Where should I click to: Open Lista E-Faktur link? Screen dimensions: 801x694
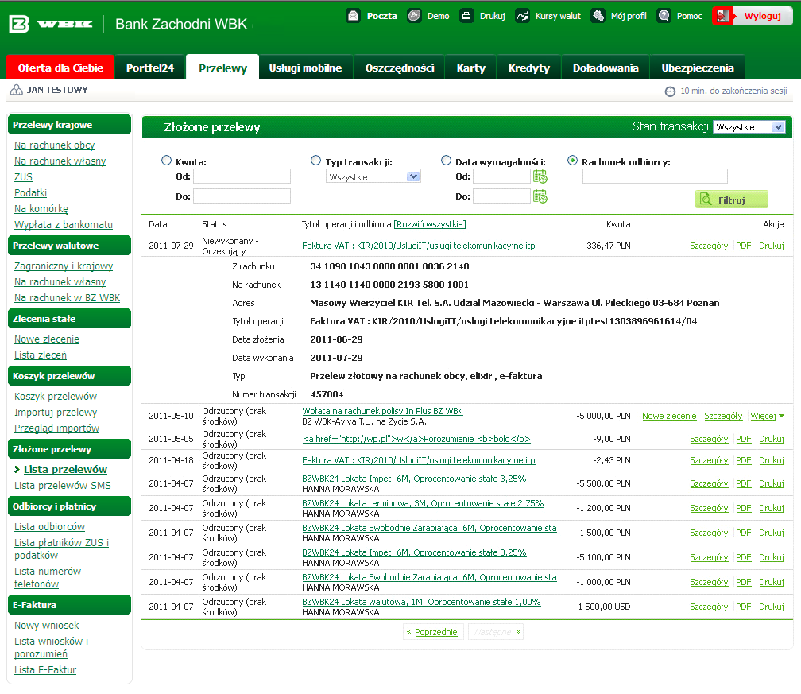pos(45,670)
